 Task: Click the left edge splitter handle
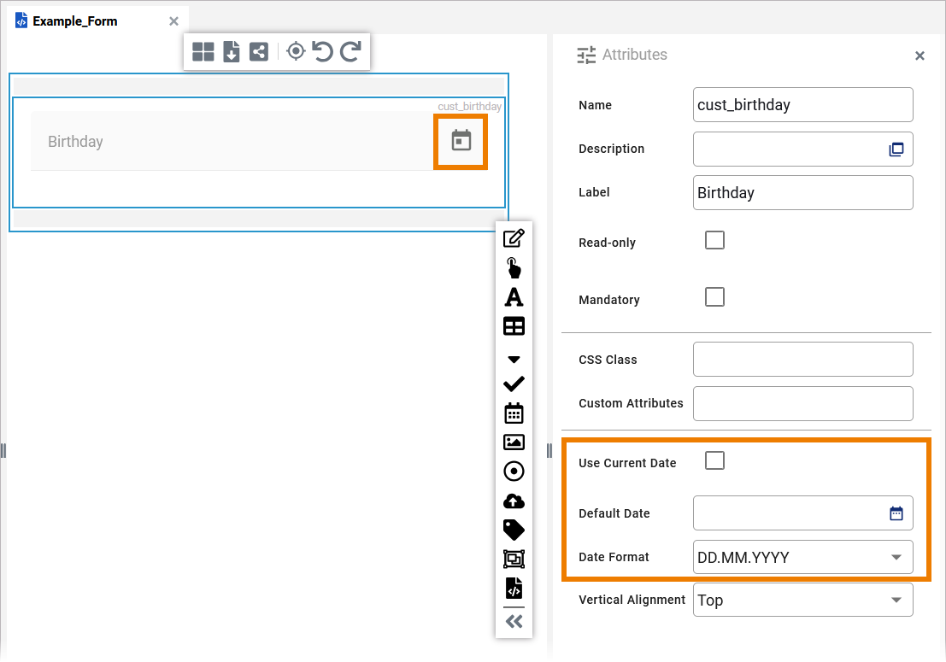pyautogui.click(x=3, y=451)
